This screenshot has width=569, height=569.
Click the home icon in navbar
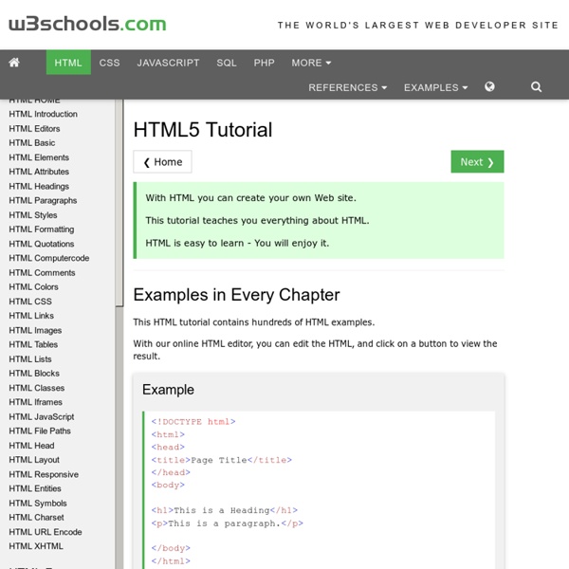coord(14,63)
